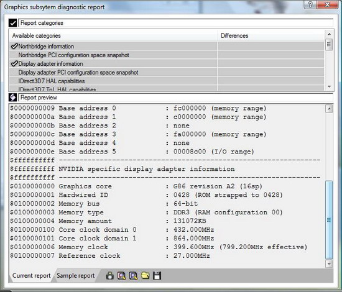Click the report preview scrollbar thumb
The height and width of the screenshot is (292, 342).
(x=329, y=220)
